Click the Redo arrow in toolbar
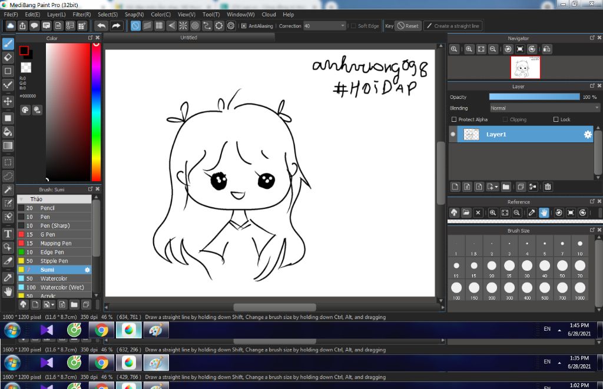The width and height of the screenshot is (603, 389). 116,26
